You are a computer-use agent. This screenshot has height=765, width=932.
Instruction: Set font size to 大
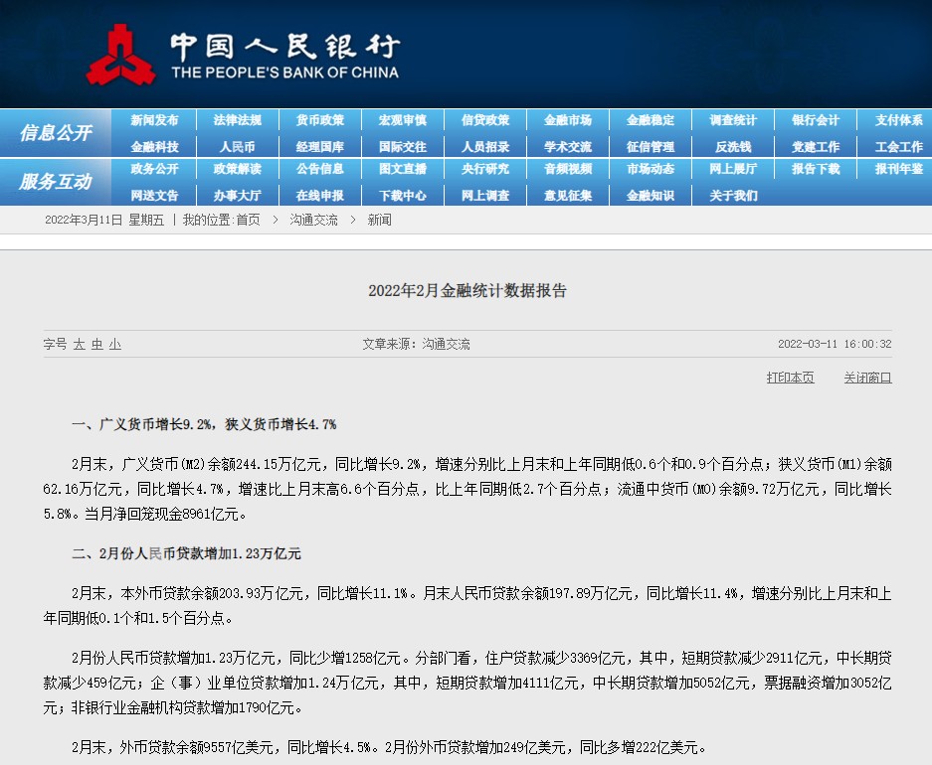pyautogui.click(x=79, y=344)
